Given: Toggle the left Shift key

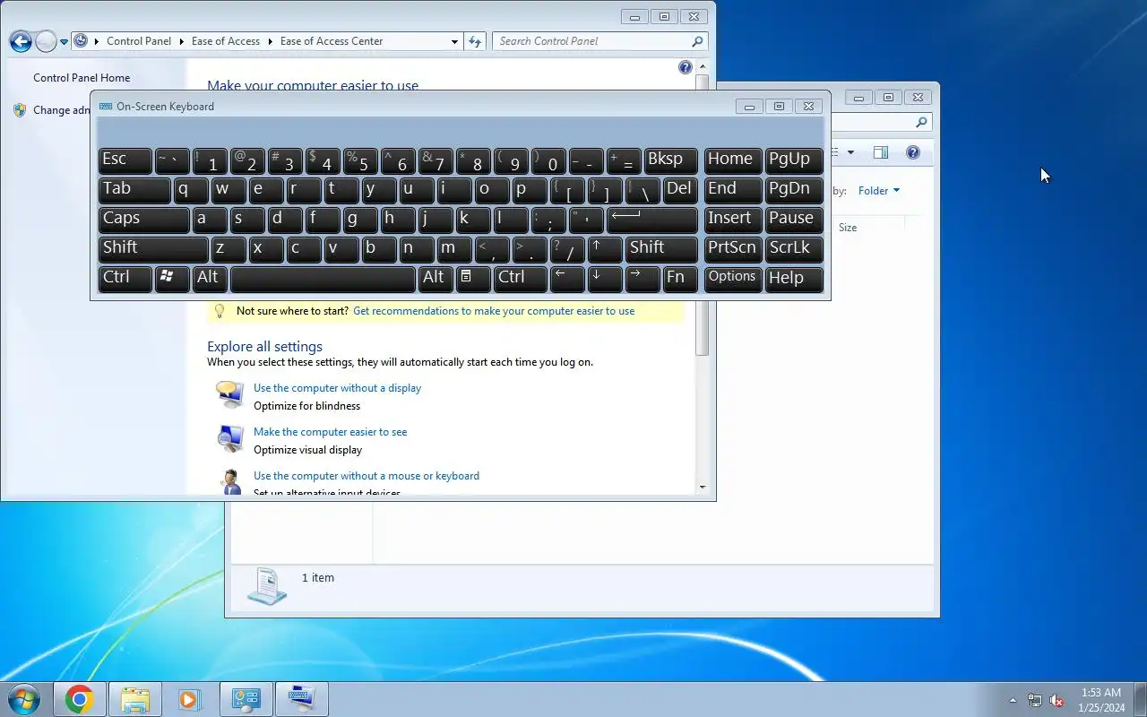Looking at the screenshot, I should [x=153, y=249].
